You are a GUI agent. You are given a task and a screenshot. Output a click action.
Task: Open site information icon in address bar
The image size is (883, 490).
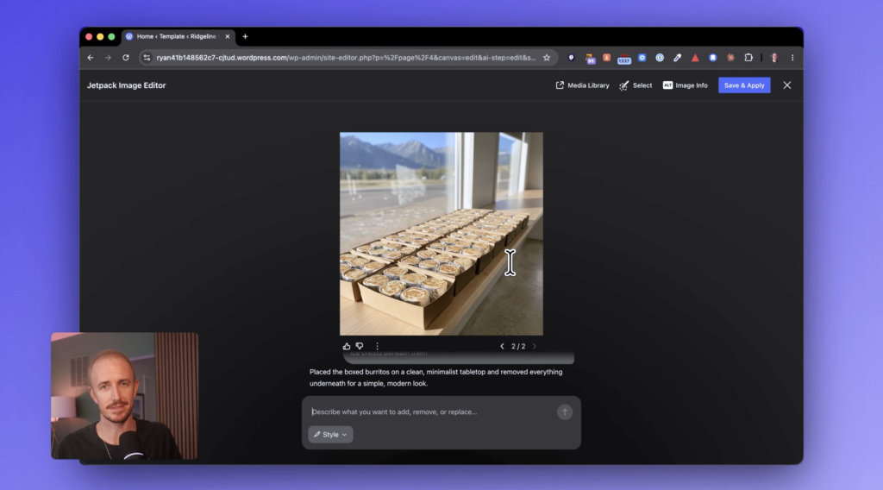click(x=147, y=58)
